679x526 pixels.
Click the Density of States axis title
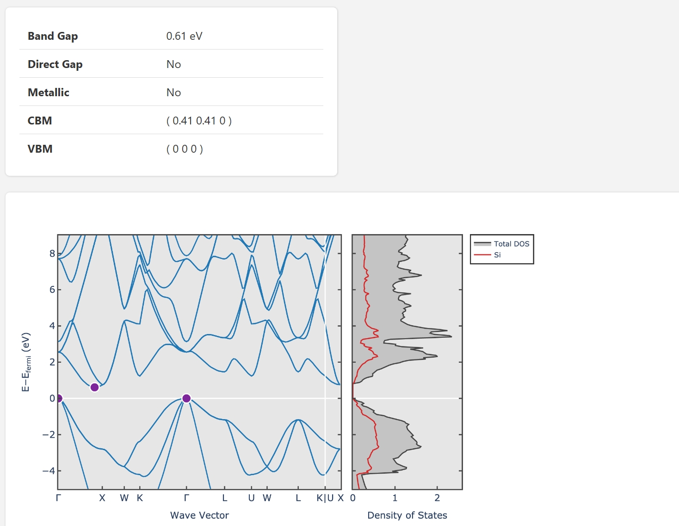tap(407, 515)
